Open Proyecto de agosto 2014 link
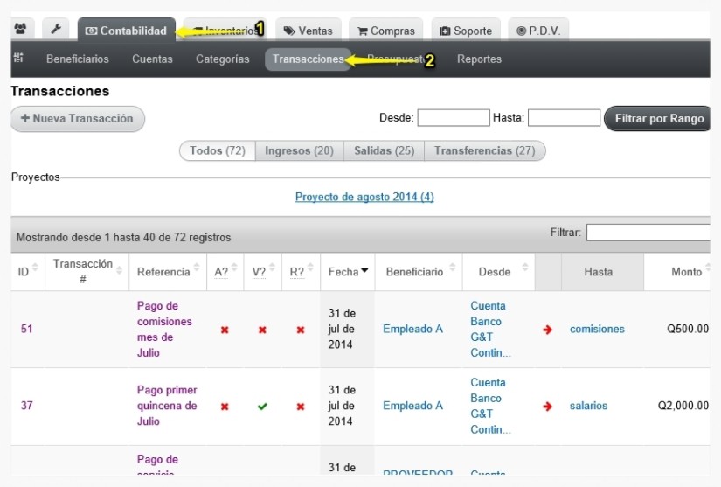 (x=364, y=197)
